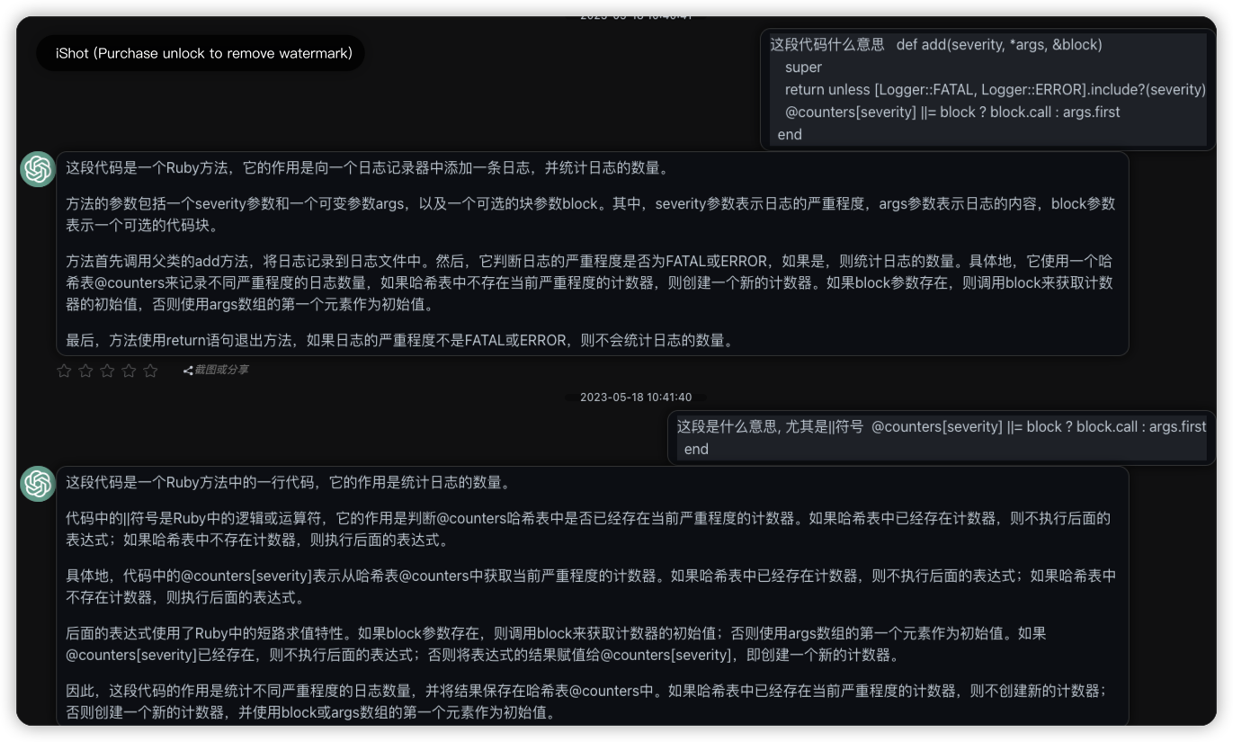
Task: Click the ChatGPT avatar beside second answer
Action: [x=38, y=484]
